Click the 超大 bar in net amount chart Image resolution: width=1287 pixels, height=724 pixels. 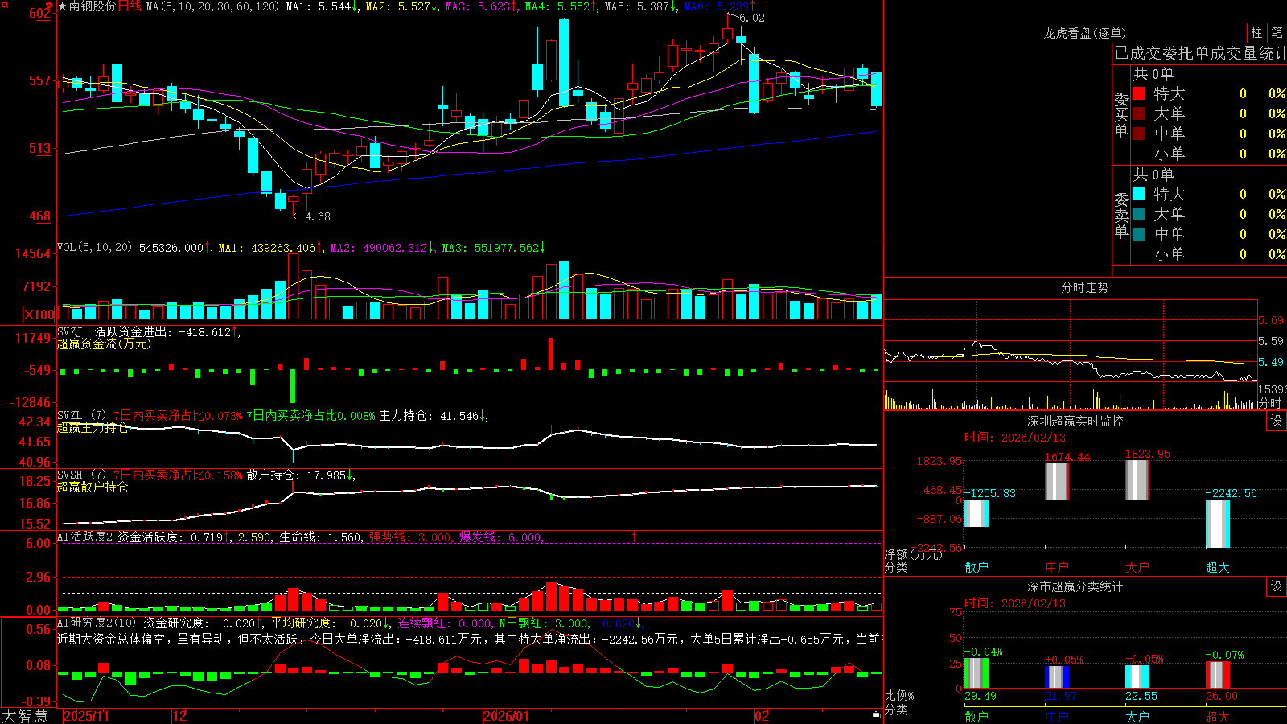point(1218,524)
